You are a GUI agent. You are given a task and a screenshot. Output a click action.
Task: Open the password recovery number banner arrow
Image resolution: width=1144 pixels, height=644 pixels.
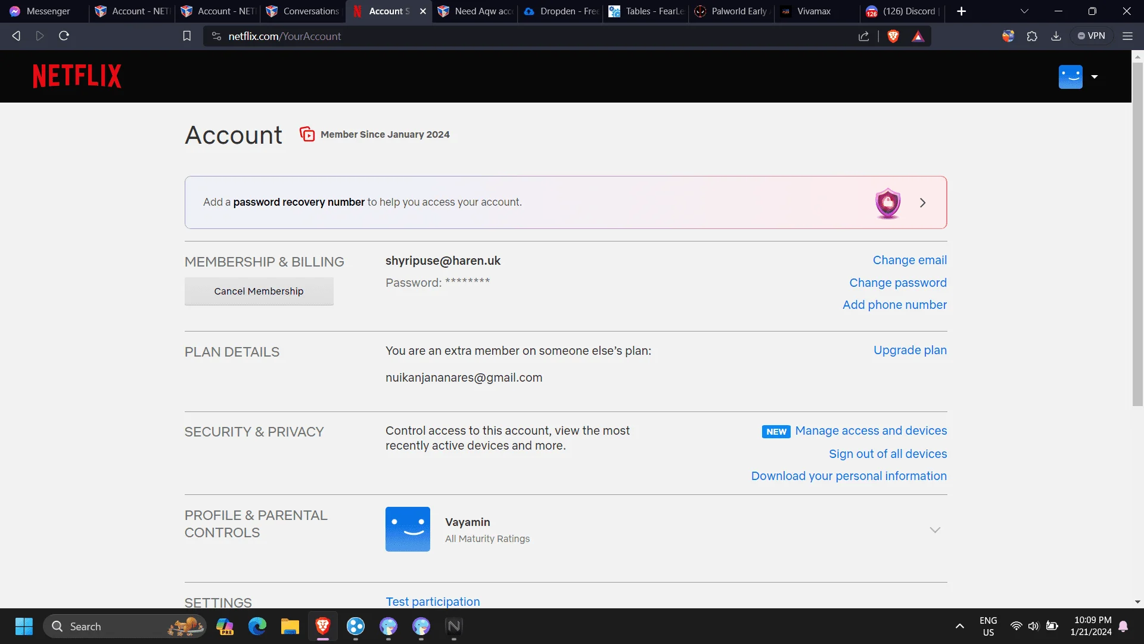(922, 203)
